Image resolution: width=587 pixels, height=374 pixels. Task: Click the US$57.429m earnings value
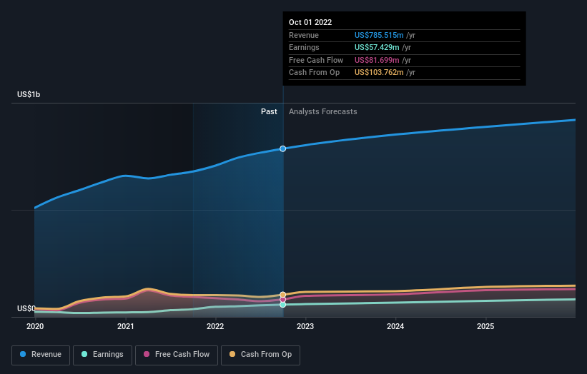(377, 47)
